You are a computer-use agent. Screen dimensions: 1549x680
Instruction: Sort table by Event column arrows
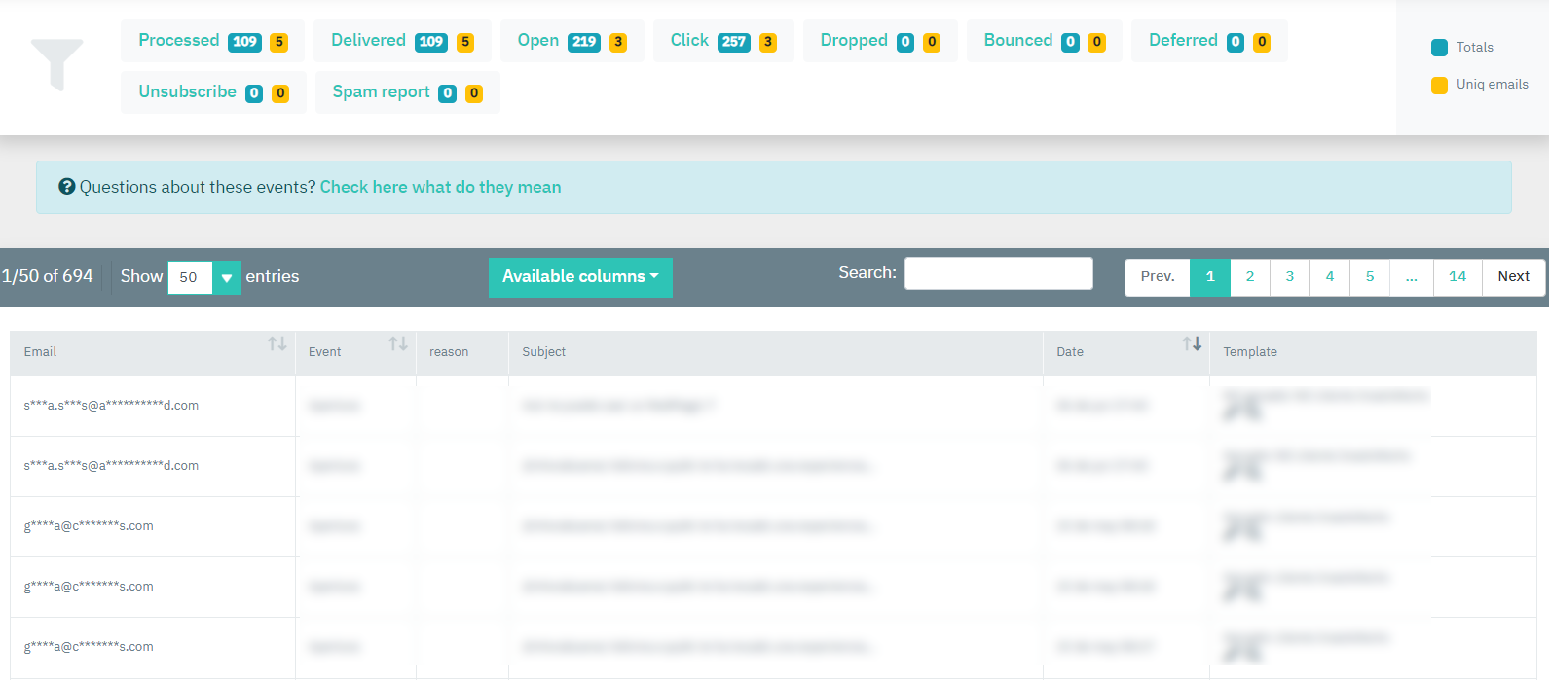tap(398, 344)
